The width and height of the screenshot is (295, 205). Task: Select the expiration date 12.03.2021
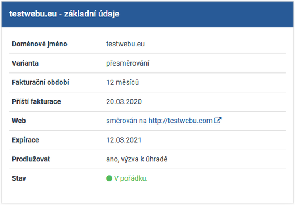tap(124, 140)
